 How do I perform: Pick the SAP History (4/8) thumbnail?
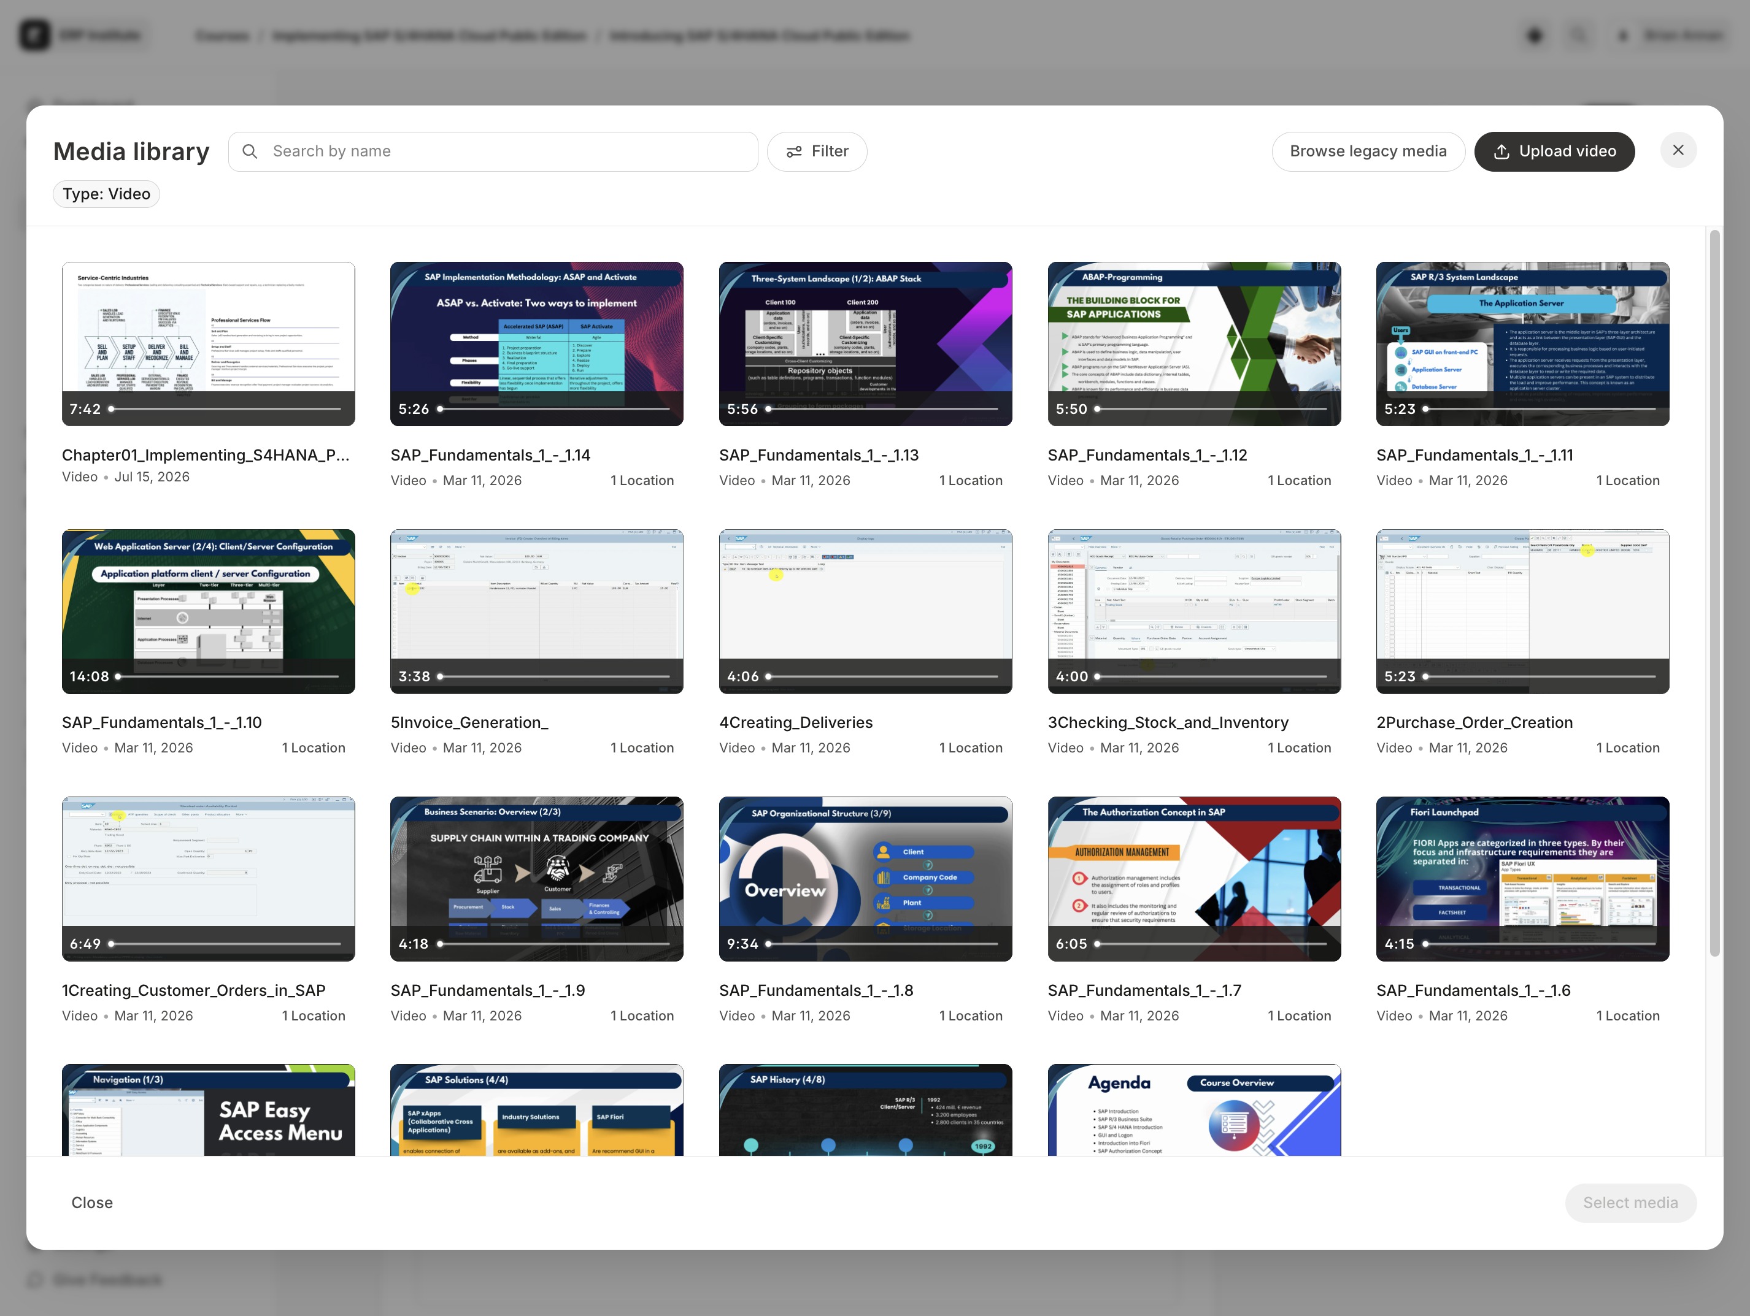pos(866,1111)
